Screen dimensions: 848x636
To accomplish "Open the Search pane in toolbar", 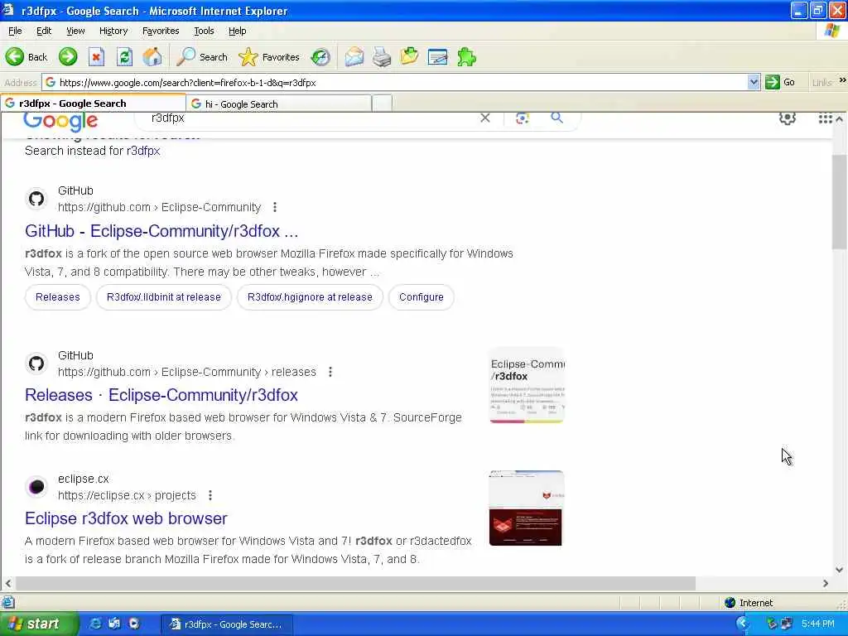I will [x=202, y=57].
